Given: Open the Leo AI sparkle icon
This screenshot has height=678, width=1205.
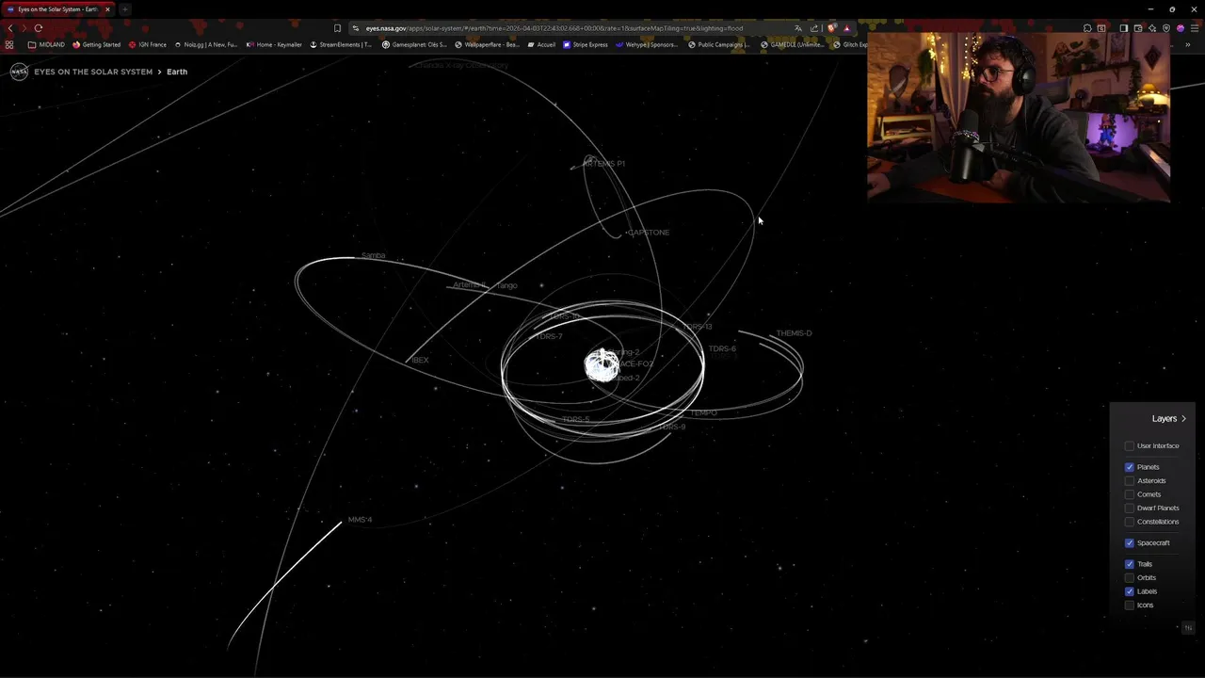Looking at the screenshot, I should coord(1152,28).
